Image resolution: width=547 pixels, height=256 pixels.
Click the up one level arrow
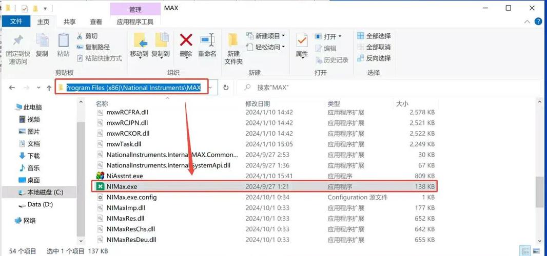pos(49,88)
